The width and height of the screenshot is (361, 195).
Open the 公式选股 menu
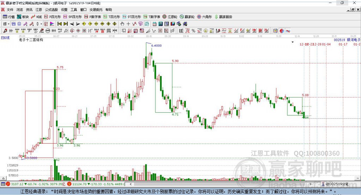pos(51,10)
